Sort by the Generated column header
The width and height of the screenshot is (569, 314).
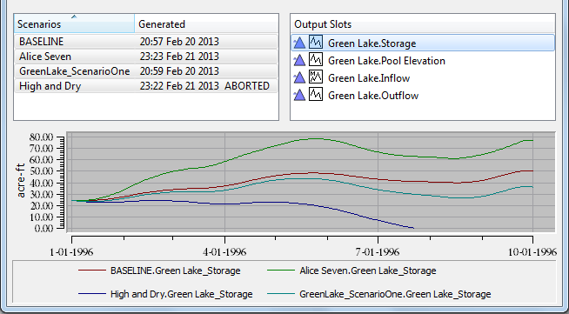pyautogui.click(x=206, y=24)
